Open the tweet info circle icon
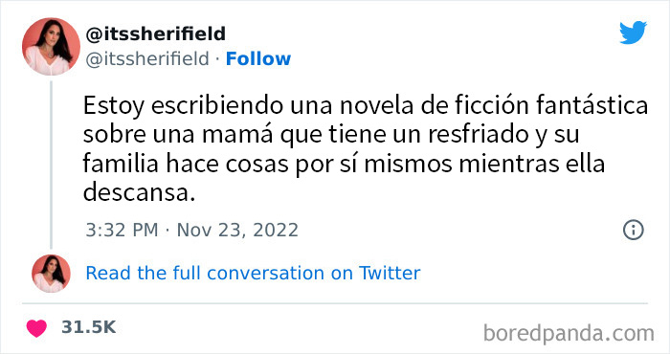 (634, 230)
